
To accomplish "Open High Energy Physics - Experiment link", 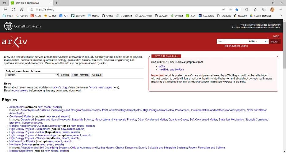I will coord(29,129).
